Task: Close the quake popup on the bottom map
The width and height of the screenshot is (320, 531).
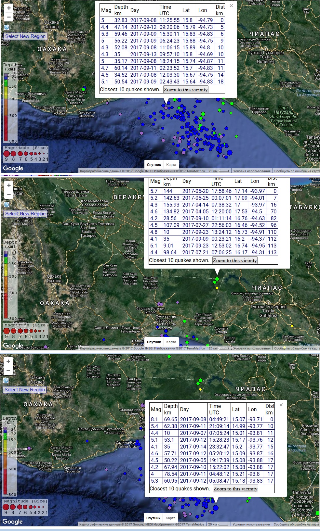Action: [x=281, y=405]
